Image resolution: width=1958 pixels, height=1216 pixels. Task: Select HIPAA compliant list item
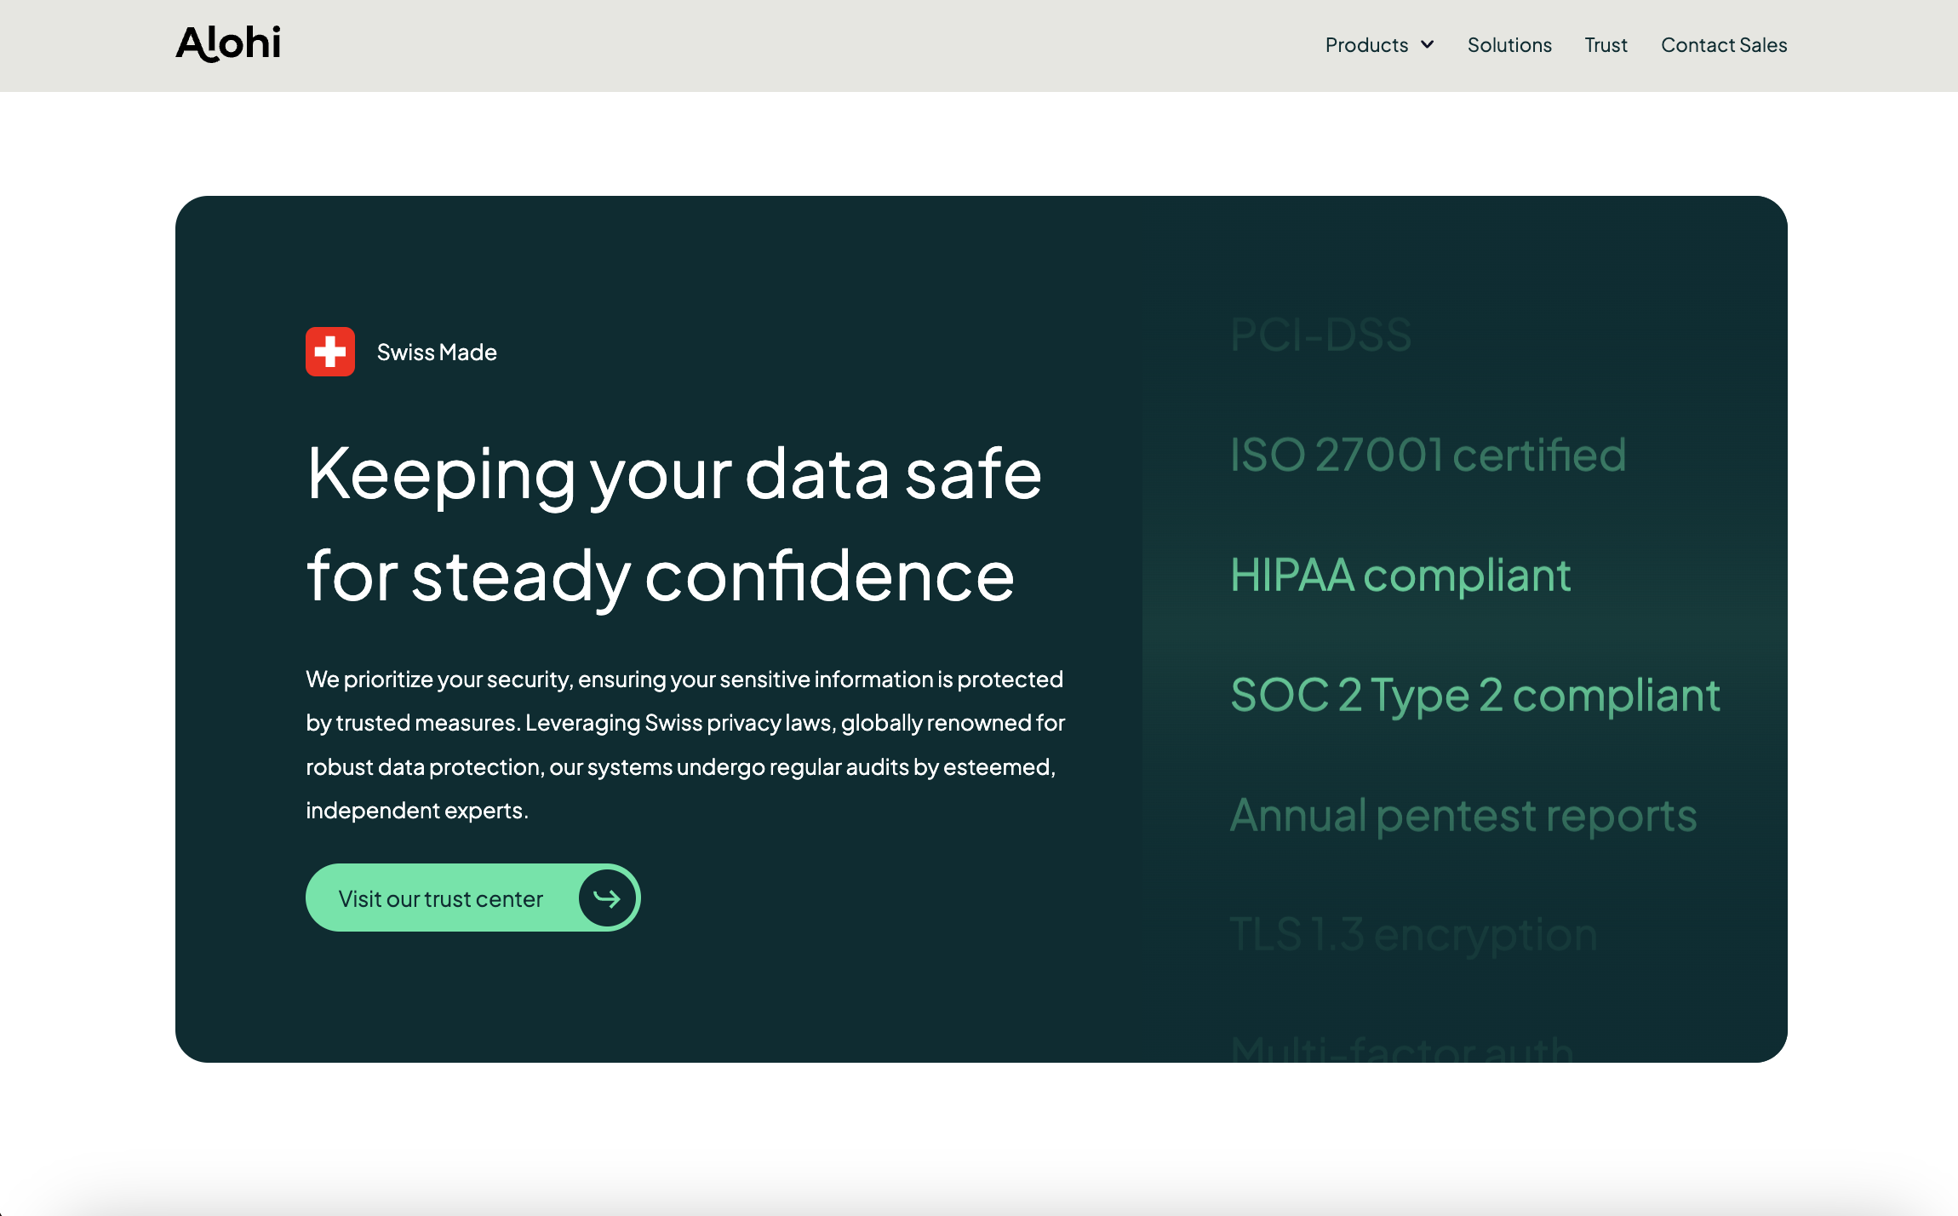1400,575
